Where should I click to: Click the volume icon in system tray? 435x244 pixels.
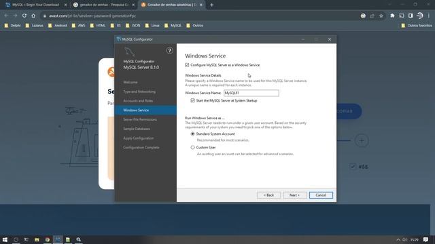point(405,239)
